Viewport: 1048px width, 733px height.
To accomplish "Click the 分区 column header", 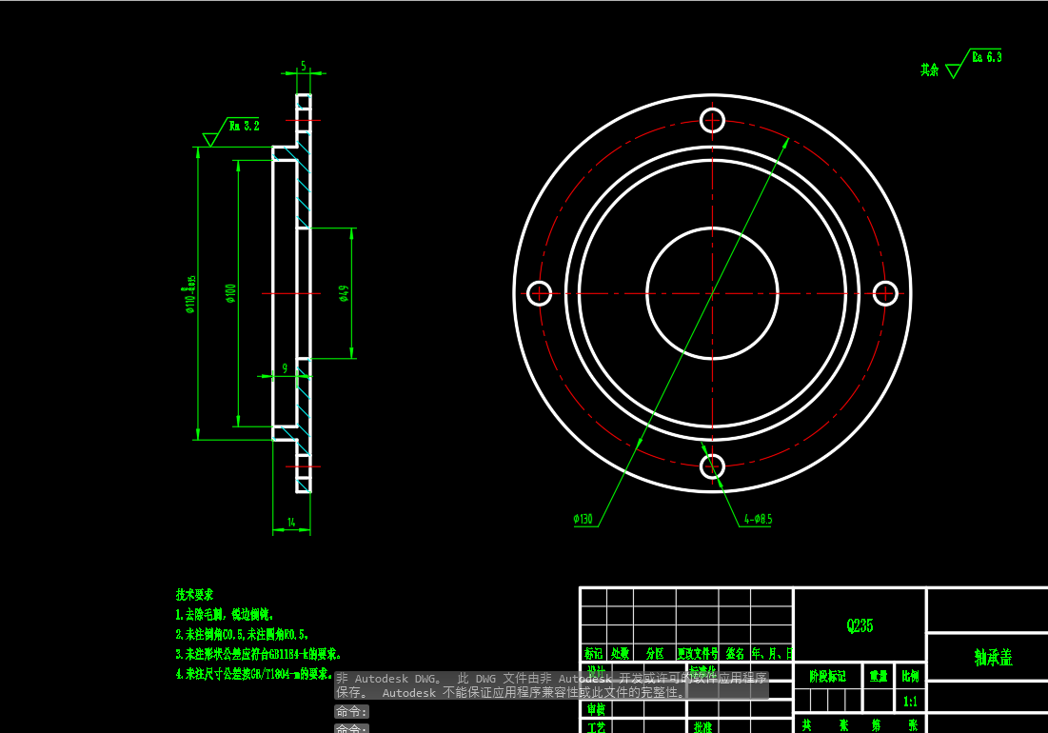I will tap(655, 653).
